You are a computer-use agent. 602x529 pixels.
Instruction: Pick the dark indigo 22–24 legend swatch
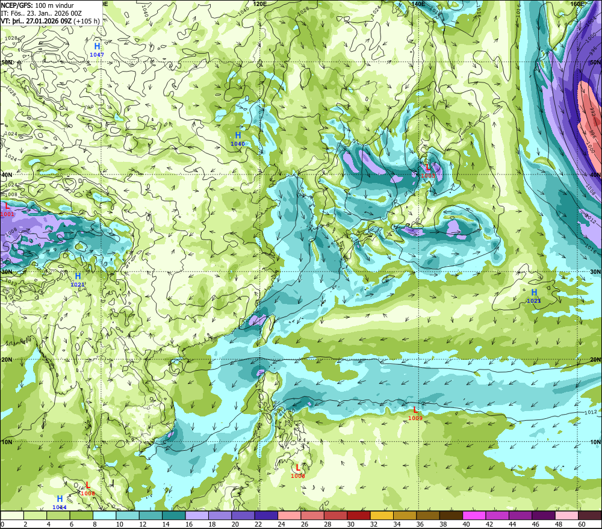coord(266,515)
